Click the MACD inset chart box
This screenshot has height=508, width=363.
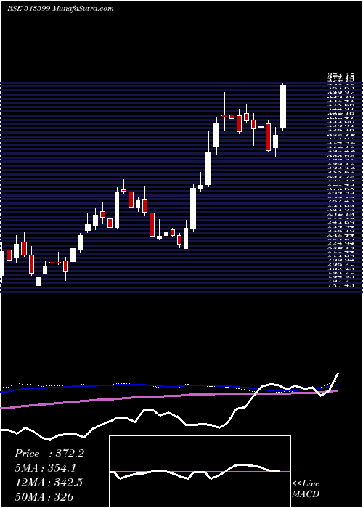pyautogui.click(x=200, y=472)
